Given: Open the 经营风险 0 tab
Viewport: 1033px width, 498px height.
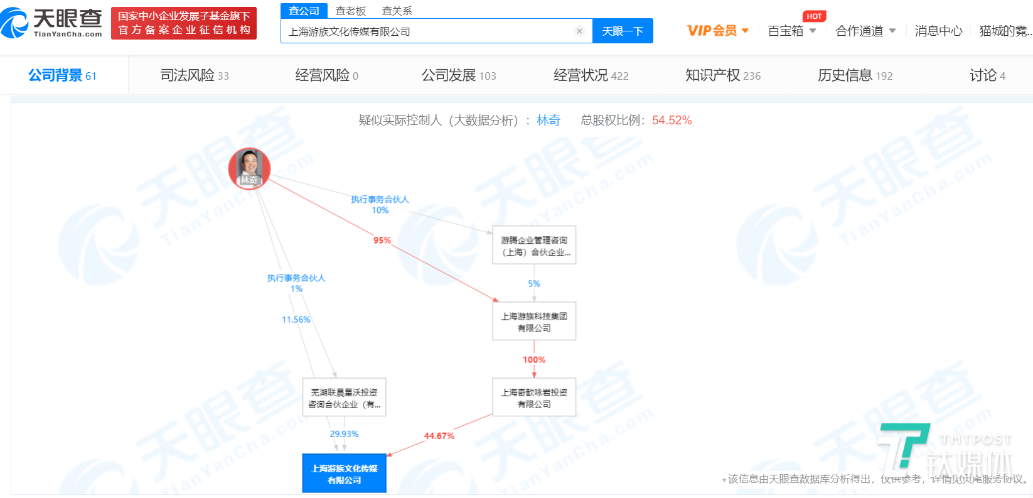Looking at the screenshot, I should pyautogui.click(x=326, y=75).
